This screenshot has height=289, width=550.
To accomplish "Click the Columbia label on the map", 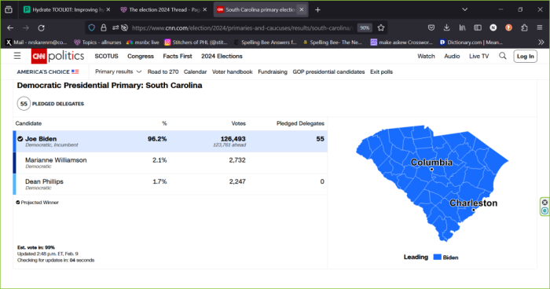I will point(431,163).
